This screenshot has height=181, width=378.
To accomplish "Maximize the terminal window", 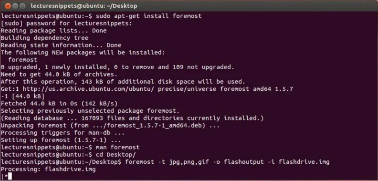I will point(23,6).
